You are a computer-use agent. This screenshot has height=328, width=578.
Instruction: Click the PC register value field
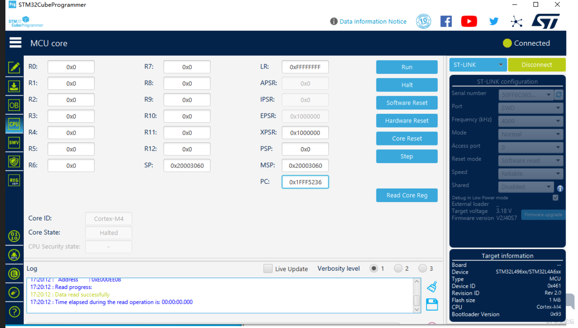(x=305, y=182)
